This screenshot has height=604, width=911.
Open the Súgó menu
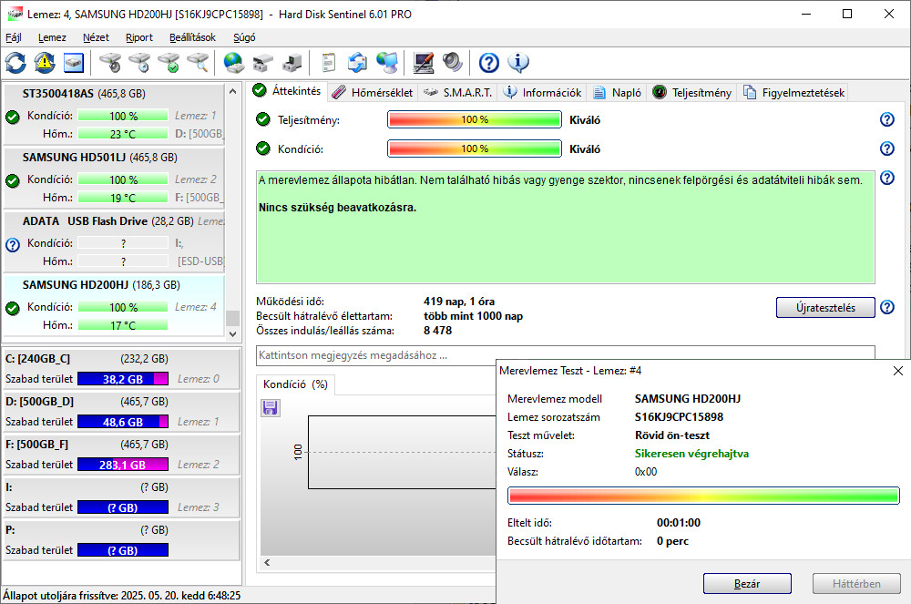pyautogui.click(x=244, y=37)
